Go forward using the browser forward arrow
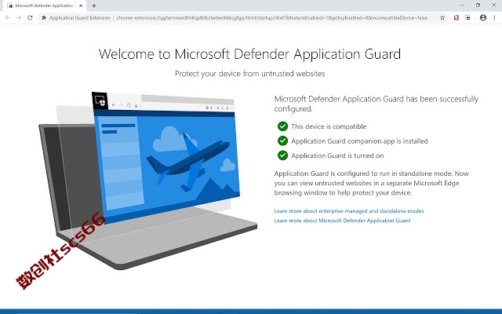Screen dimensions: 502x314 coord(19,18)
